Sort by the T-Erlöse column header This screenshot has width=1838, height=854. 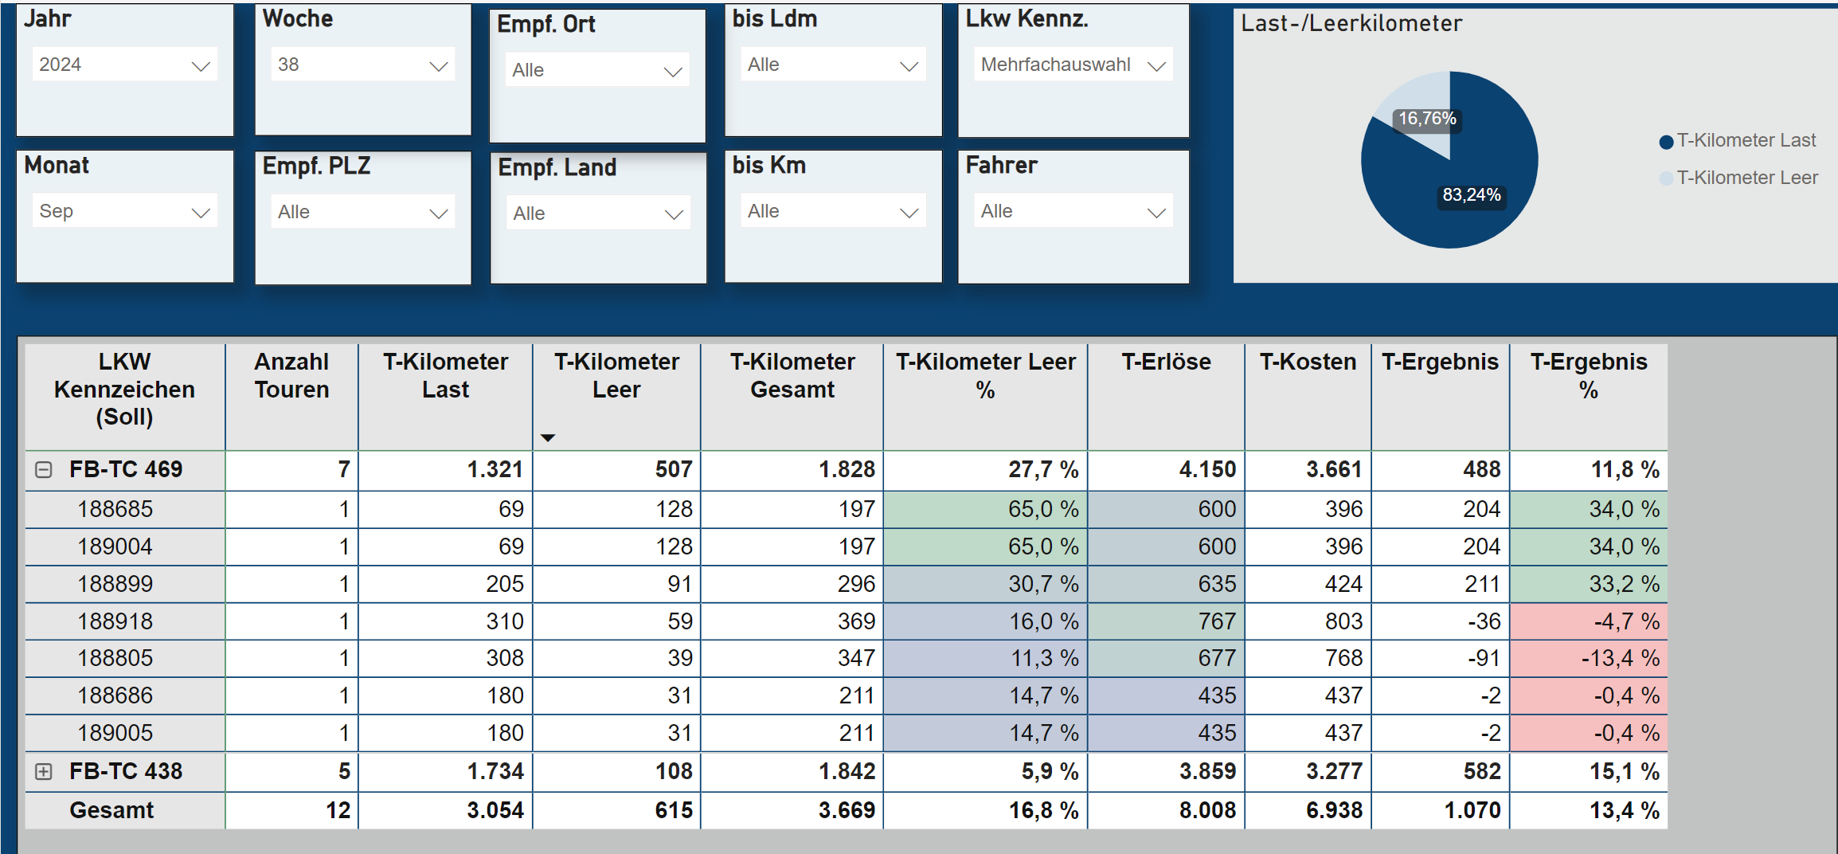1165,362
